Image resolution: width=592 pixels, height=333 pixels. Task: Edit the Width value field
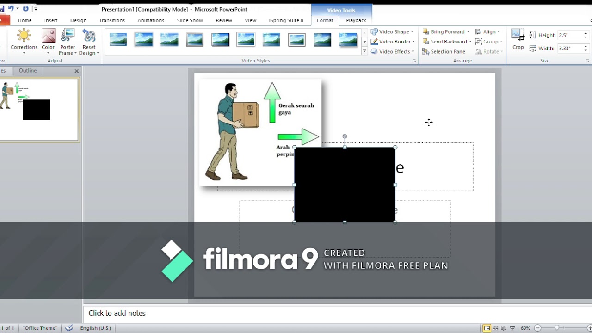click(570, 48)
